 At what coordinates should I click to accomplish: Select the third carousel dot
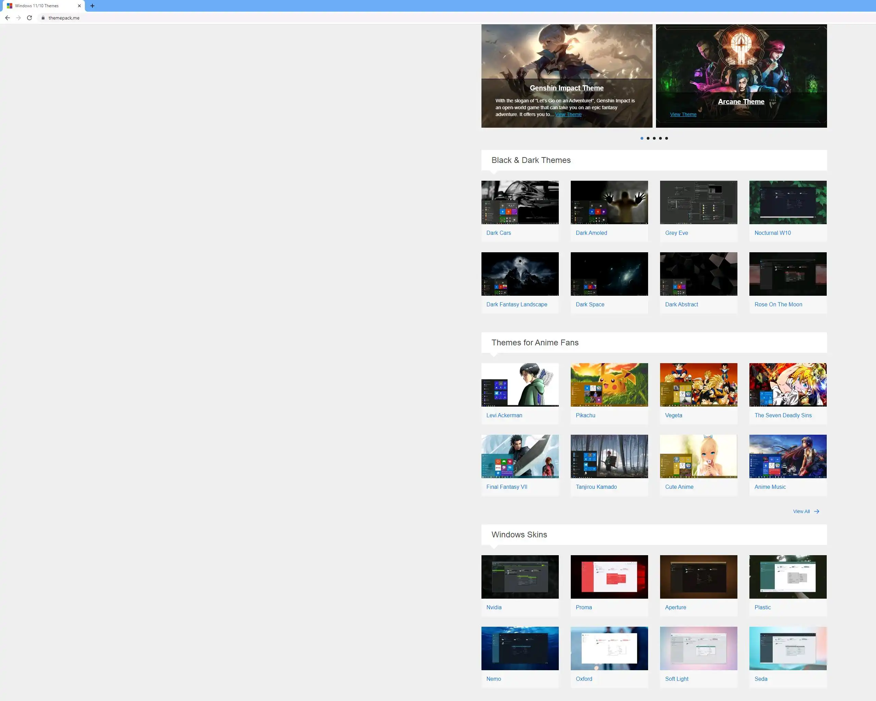pyautogui.click(x=654, y=138)
